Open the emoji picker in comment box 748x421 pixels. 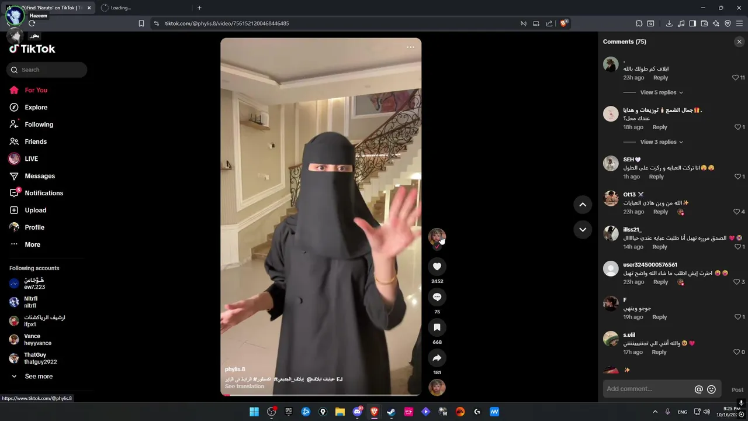(711, 389)
